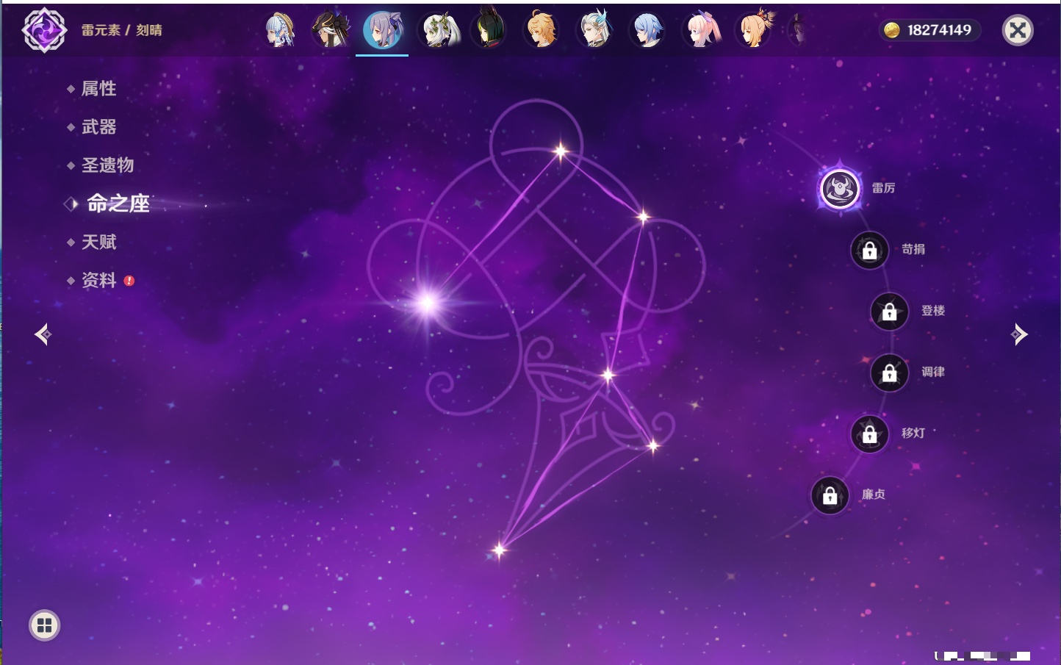Select the locked 登楼 constellation node

[x=890, y=312]
